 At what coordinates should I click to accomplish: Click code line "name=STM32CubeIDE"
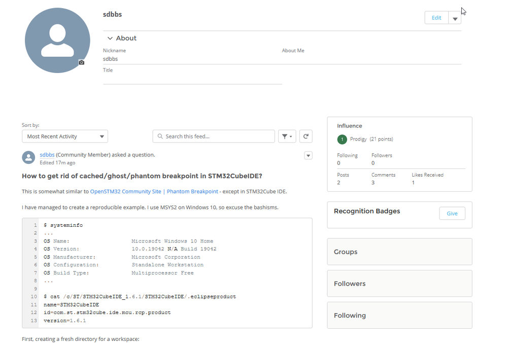pyautogui.click(x=72, y=305)
